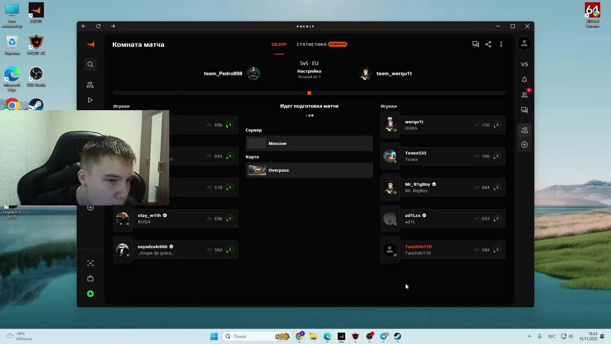Click the plus circle in right sidebar
Viewport: 611px width, 344px height.
[x=524, y=144]
